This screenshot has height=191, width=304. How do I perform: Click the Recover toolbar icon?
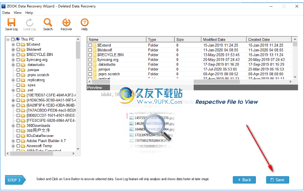coord(66,23)
